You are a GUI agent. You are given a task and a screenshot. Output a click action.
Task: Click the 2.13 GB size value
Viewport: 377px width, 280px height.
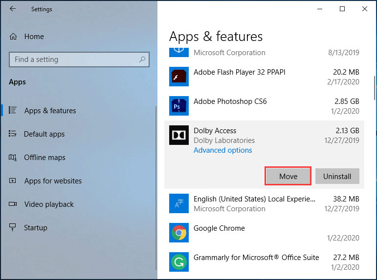pyautogui.click(x=347, y=131)
